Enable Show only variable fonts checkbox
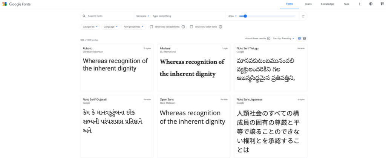 pos(152,27)
